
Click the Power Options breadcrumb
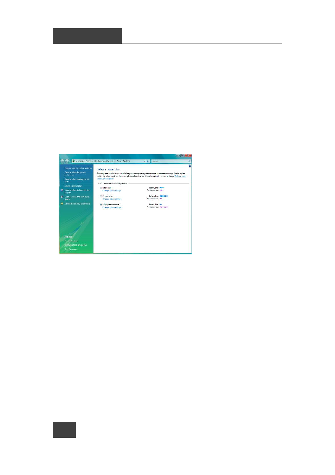pyautogui.click(x=123, y=161)
